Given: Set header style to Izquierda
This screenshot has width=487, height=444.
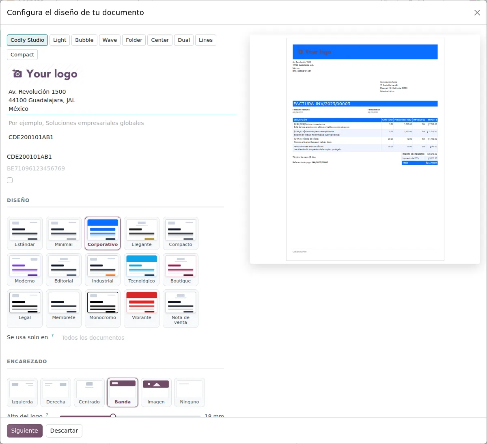Looking at the screenshot, I should click(x=22, y=392).
